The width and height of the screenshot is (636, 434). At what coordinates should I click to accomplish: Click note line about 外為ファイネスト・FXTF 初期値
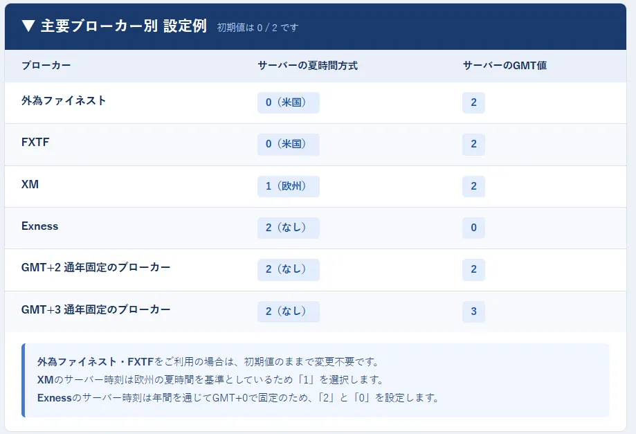click(x=208, y=361)
